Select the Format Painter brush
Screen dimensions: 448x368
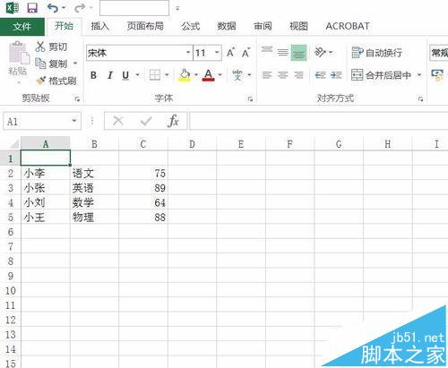tap(56, 81)
